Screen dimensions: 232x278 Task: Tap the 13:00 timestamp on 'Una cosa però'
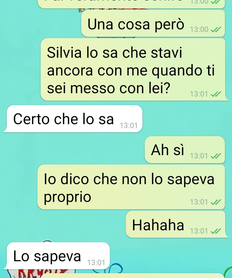(199, 29)
